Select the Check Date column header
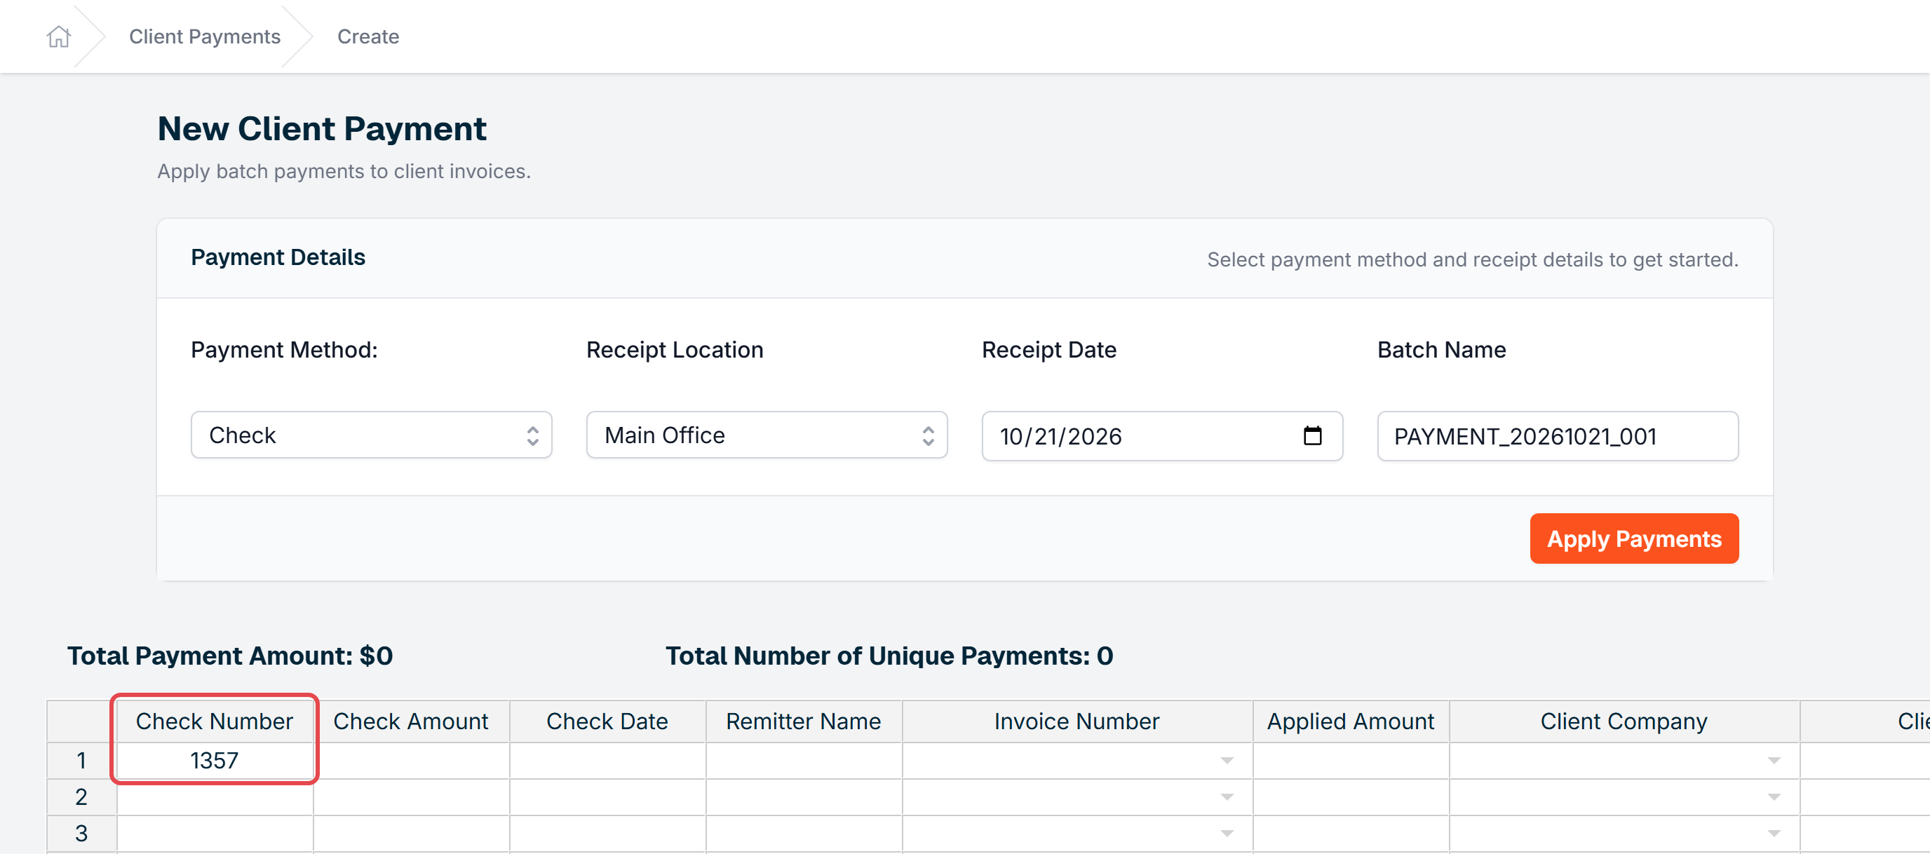 pyautogui.click(x=607, y=721)
